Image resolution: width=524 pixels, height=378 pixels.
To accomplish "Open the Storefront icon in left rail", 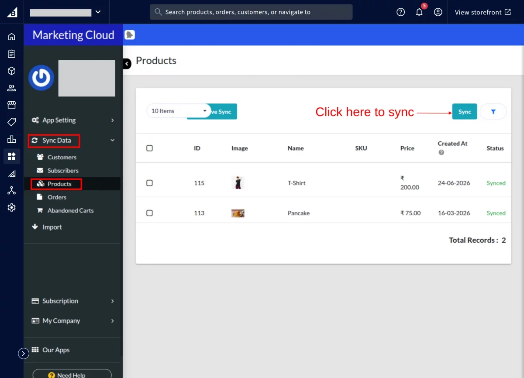I will click(12, 105).
